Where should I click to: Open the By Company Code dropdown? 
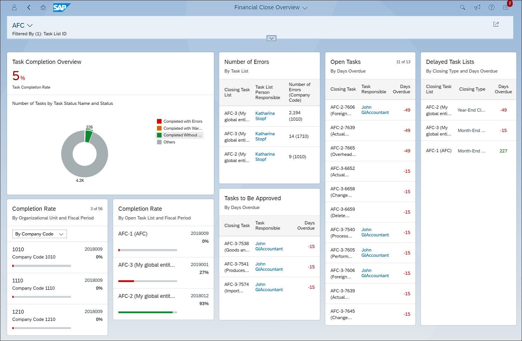coord(39,234)
